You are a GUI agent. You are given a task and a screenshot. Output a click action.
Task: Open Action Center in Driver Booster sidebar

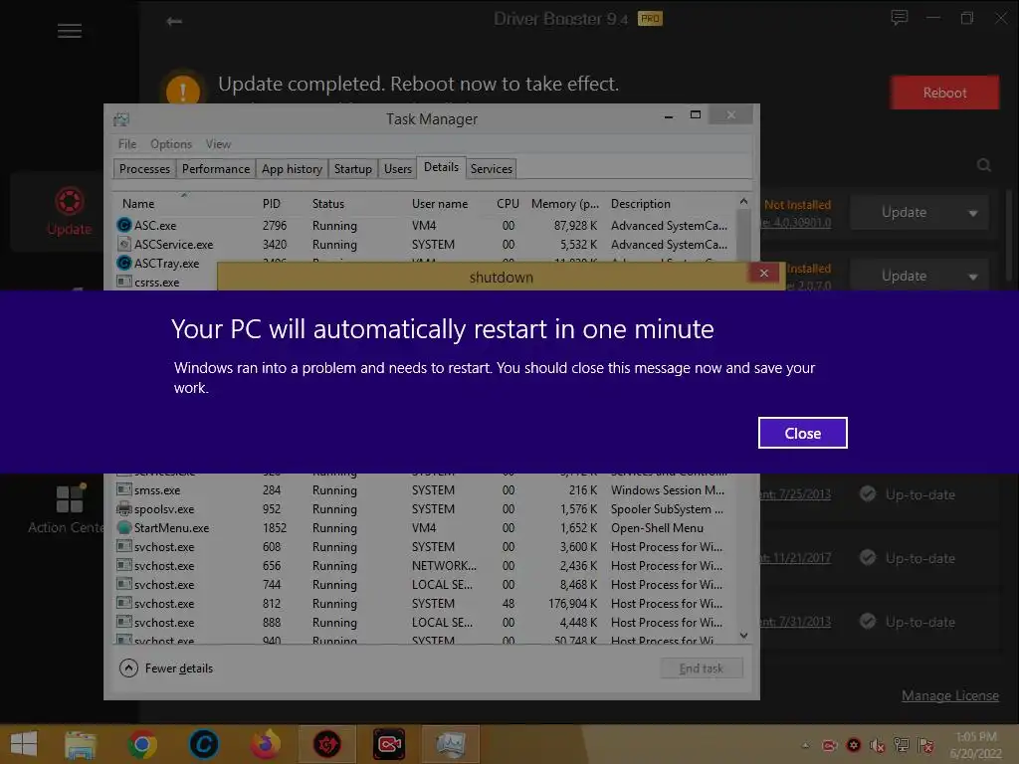click(67, 509)
